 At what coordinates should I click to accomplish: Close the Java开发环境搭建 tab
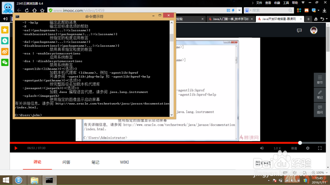(301, 19)
